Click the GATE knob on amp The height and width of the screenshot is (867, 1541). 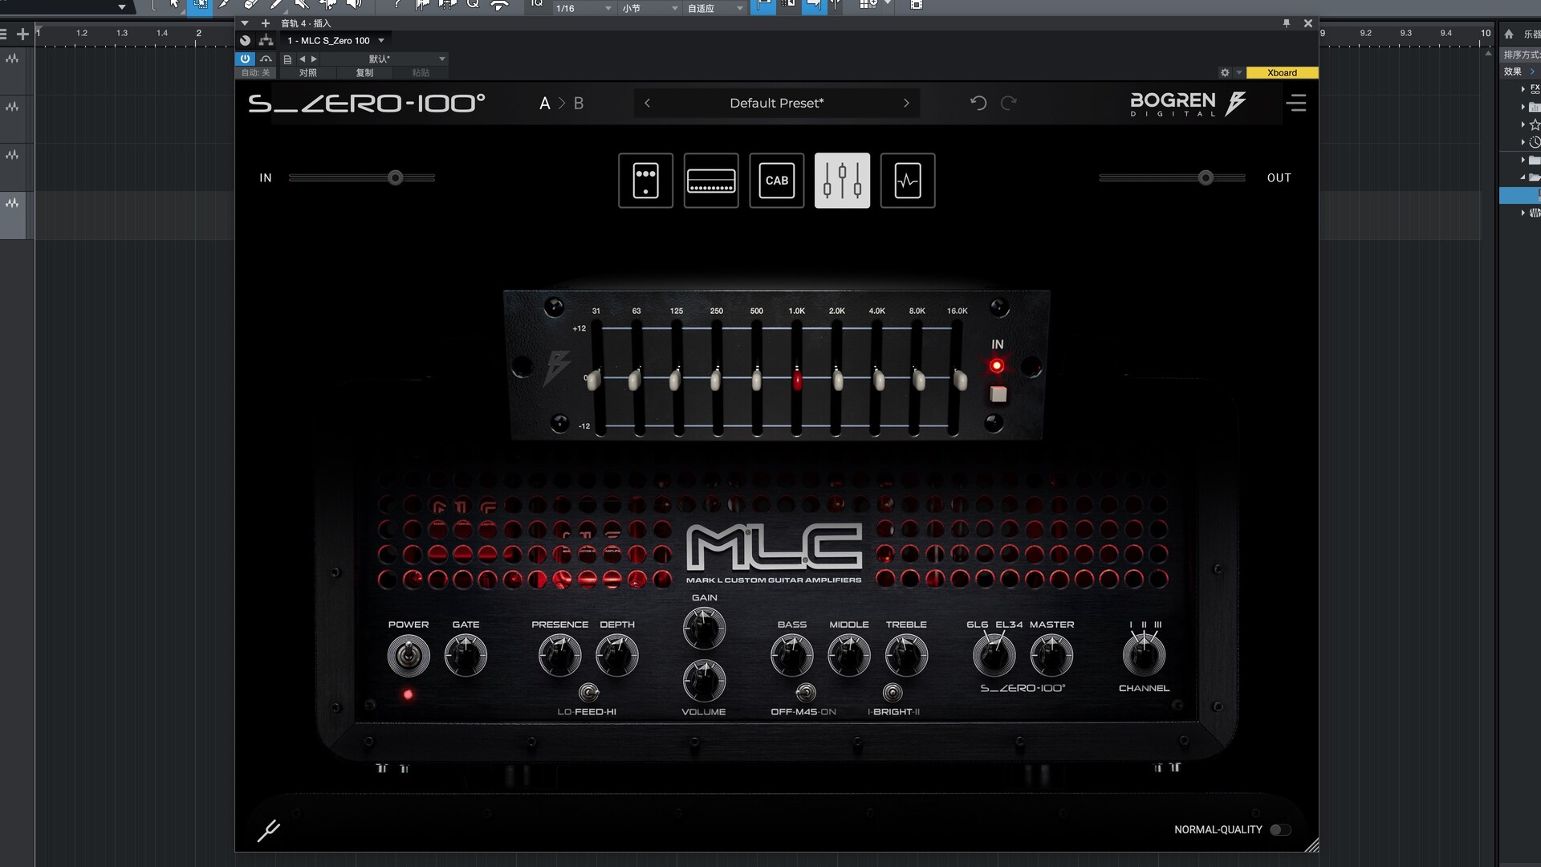coord(466,656)
